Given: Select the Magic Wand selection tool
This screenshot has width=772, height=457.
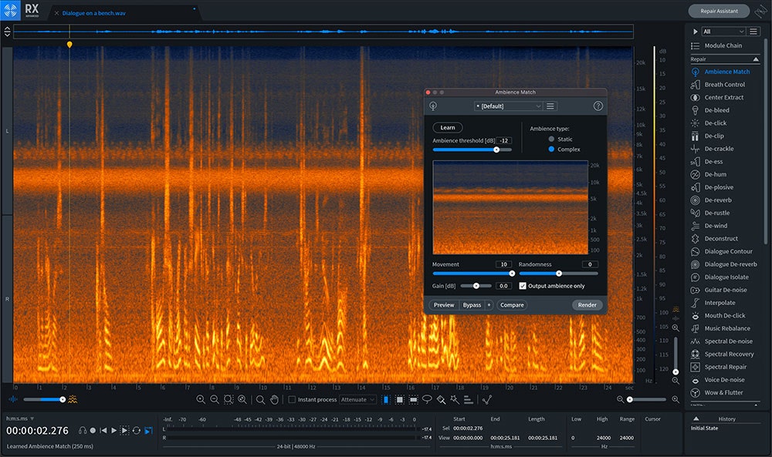Looking at the screenshot, I should pos(455,399).
